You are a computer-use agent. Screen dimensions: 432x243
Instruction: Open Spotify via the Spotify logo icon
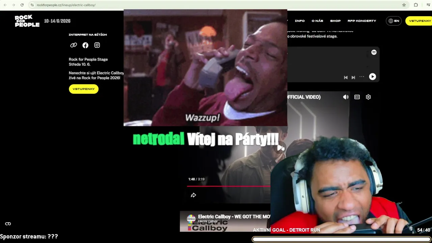[x=374, y=52]
